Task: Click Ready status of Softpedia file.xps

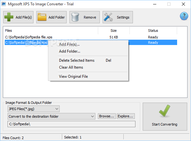Action: tap(153, 37)
